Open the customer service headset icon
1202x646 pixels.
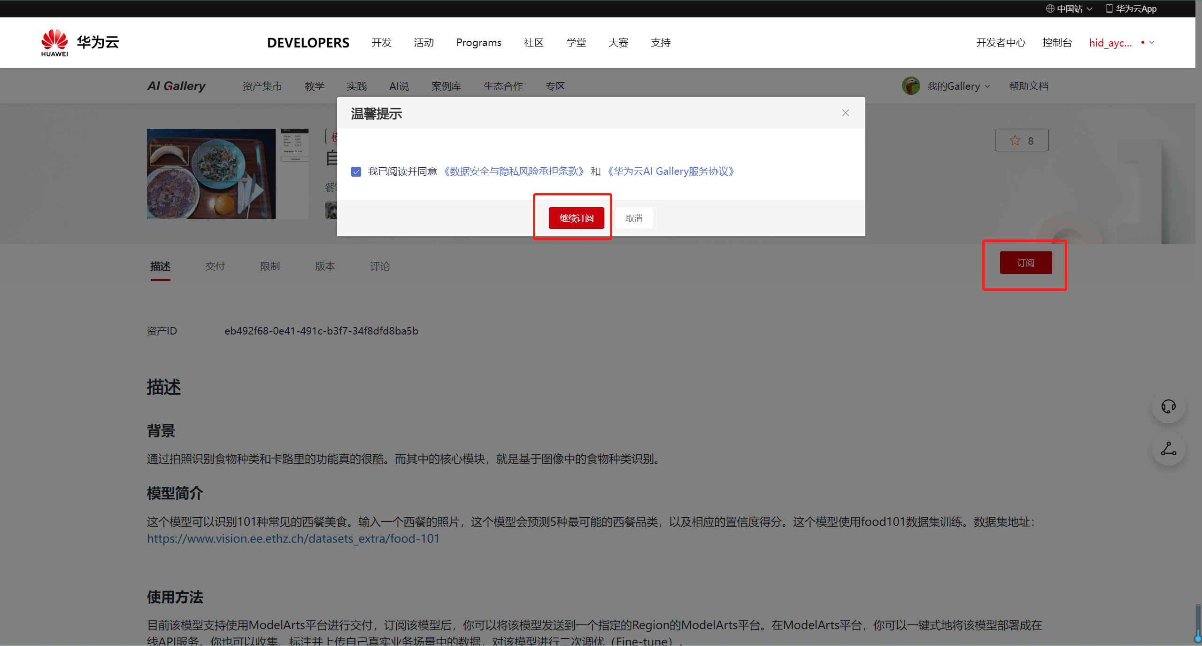pos(1168,406)
